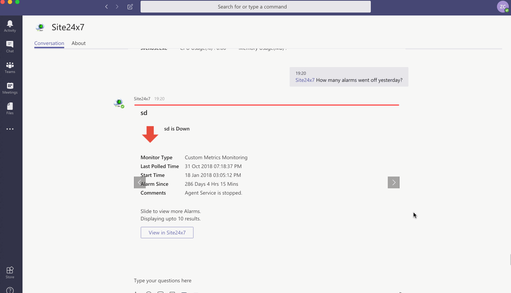Start a new chat with compose icon
Viewport: 511px width, 293px height.
(x=130, y=7)
